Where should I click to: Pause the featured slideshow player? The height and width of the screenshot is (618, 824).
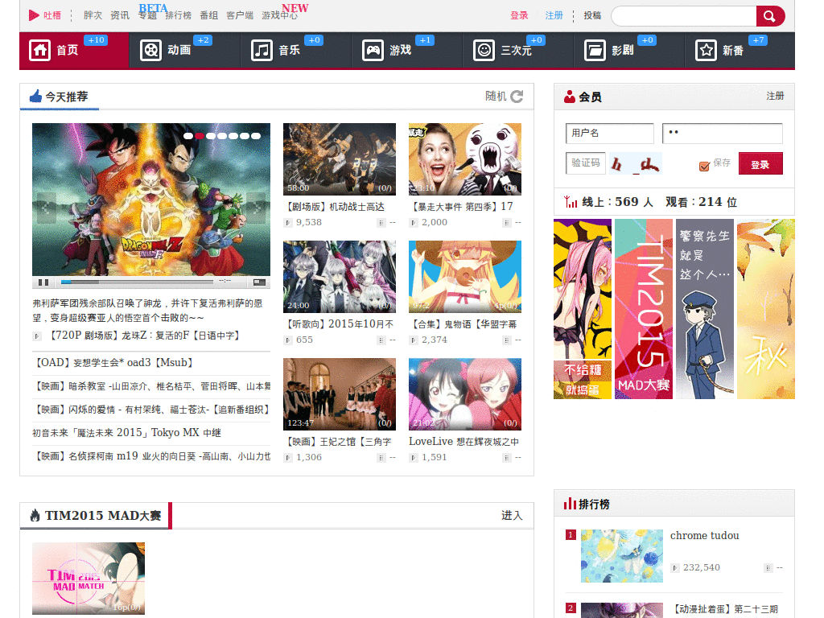point(43,282)
